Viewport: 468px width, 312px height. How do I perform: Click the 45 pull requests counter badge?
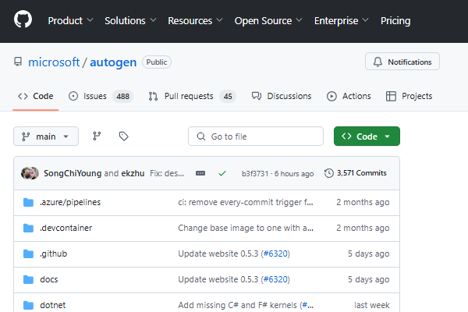point(228,96)
